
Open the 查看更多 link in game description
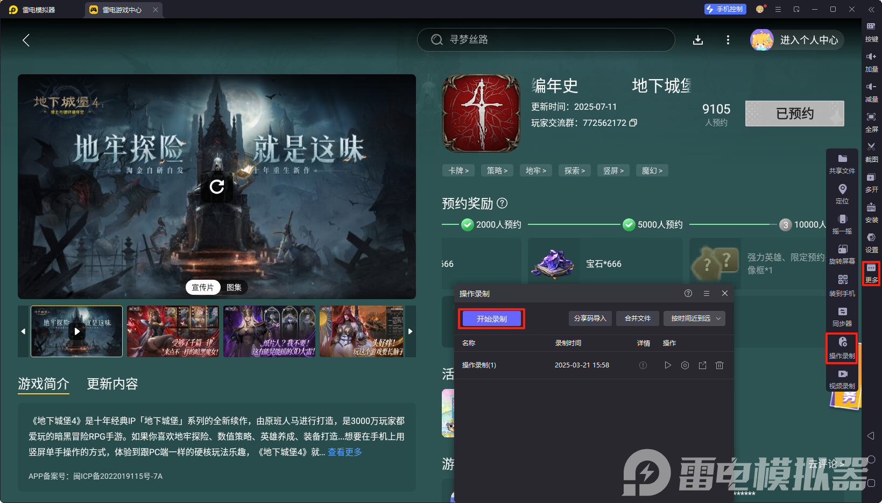pos(344,452)
